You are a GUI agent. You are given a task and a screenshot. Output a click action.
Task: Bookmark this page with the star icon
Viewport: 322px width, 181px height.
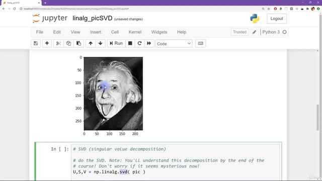tap(269, 9)
